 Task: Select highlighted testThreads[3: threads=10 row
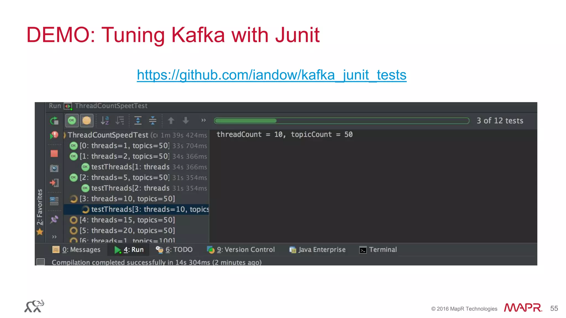(x=136, y=209)
